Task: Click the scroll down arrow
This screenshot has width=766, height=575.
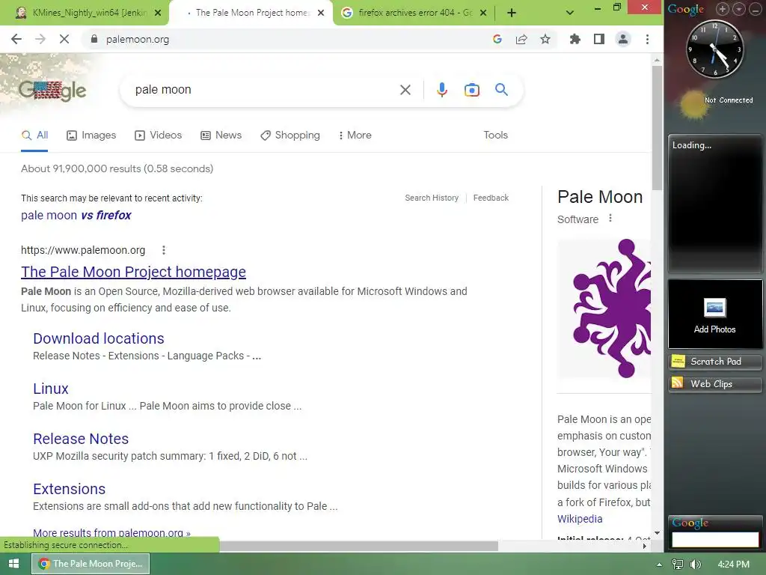Action: pyautogui.click(x=657, y=533)
